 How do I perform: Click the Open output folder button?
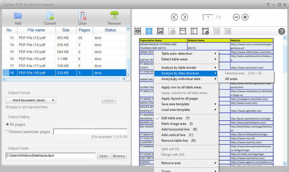pyautogui.click(x=103, y=156)
